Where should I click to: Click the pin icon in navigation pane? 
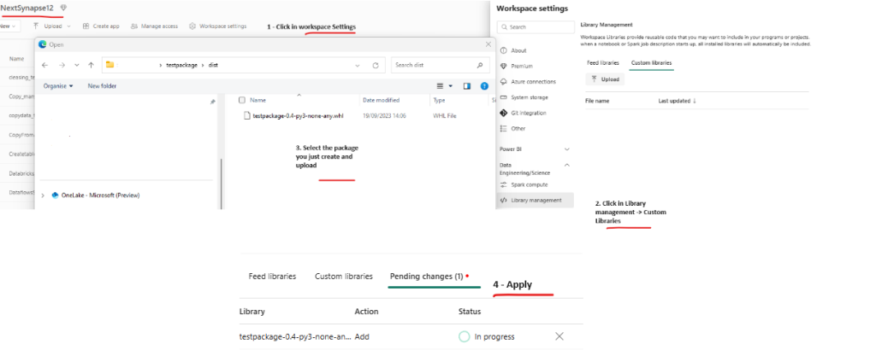click(212, 102)
